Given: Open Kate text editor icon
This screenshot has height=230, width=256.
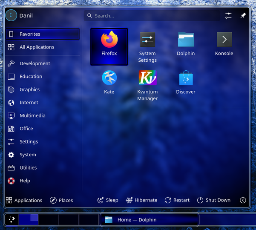Looking at the screenshot, I should tap(109, 78).
